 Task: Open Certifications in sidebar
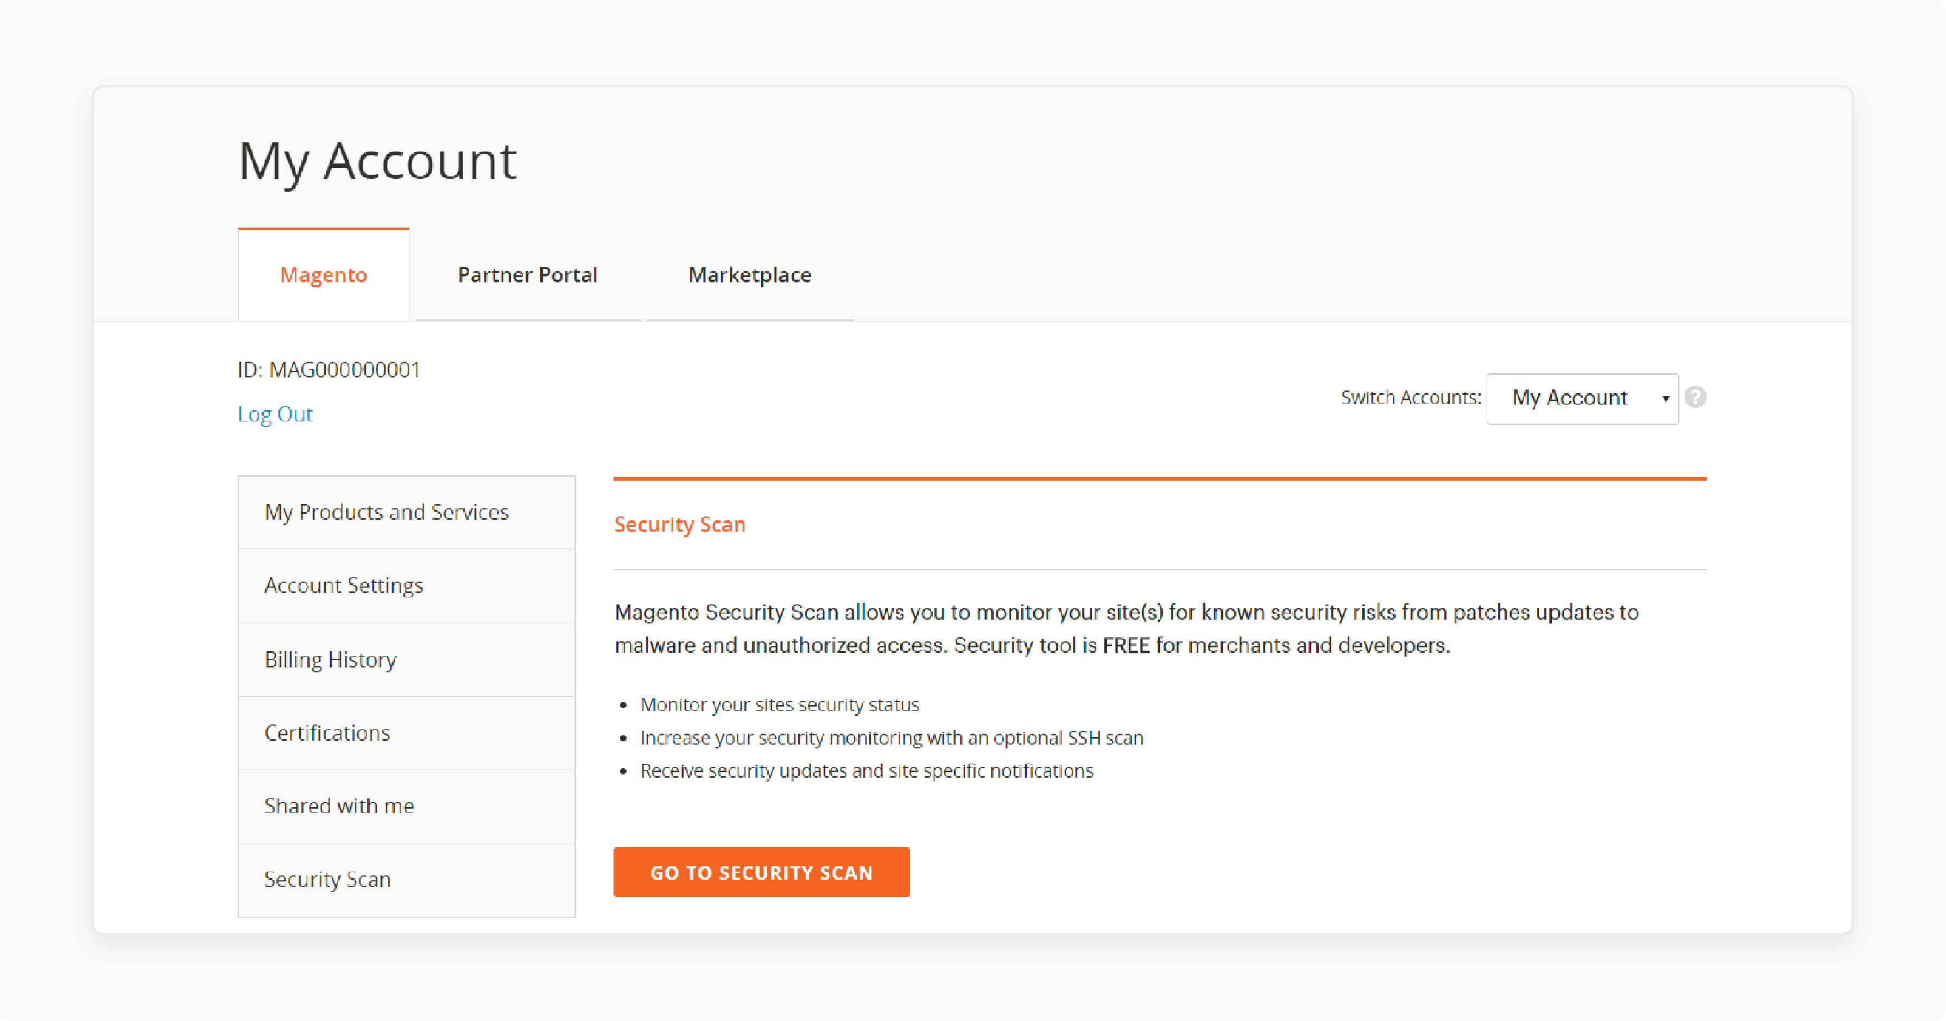pyautogui.click(x=407, y=733)
